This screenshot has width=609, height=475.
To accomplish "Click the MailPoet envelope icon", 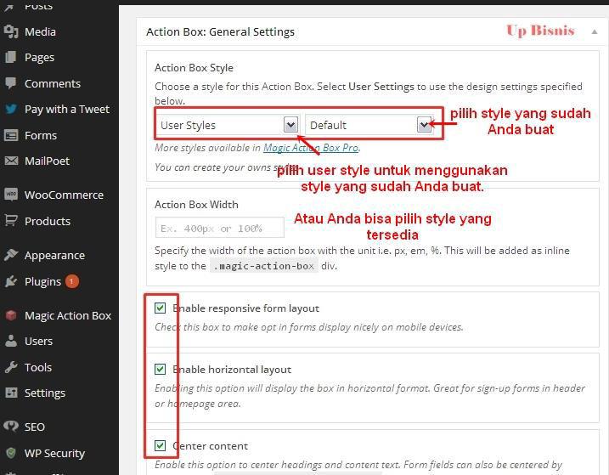I will 11,161.
